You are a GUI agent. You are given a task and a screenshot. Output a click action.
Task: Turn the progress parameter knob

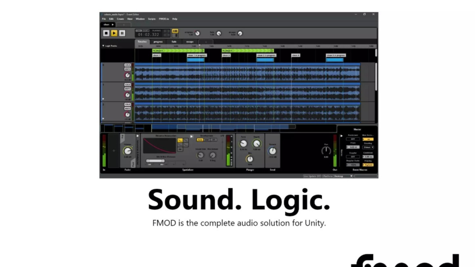tap(197, 33)
